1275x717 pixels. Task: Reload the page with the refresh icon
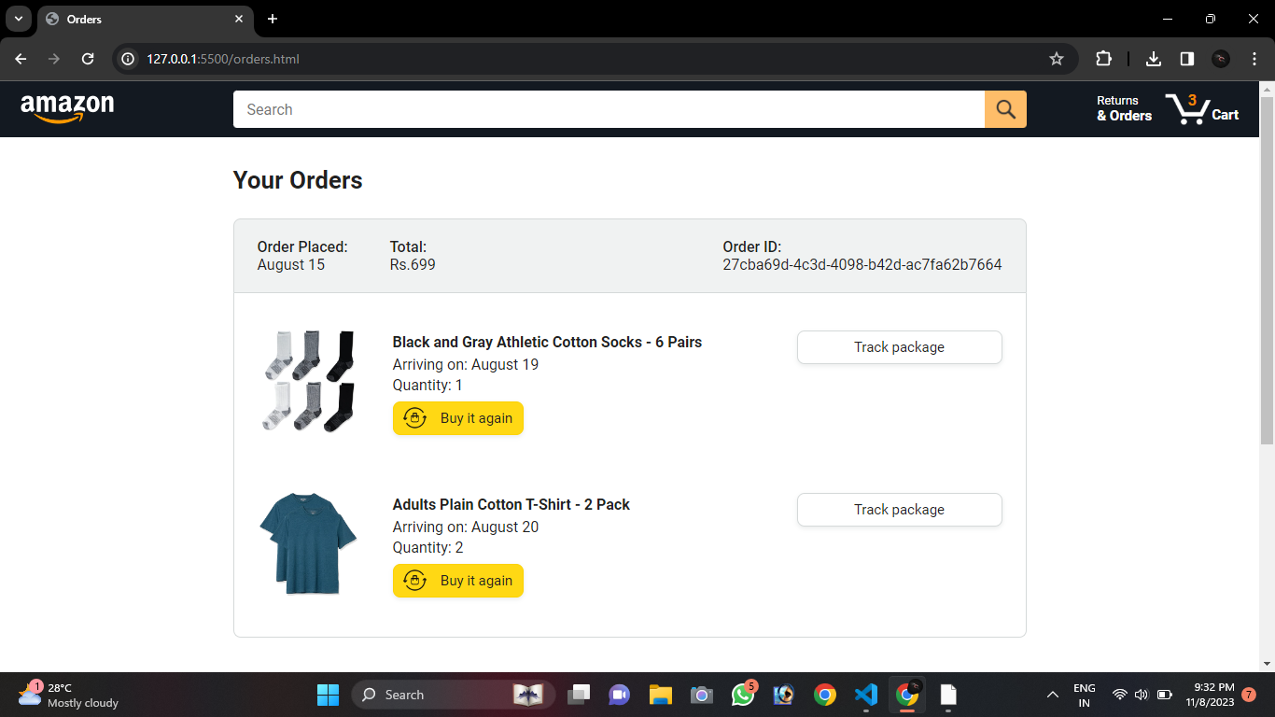tap(88, 58)
